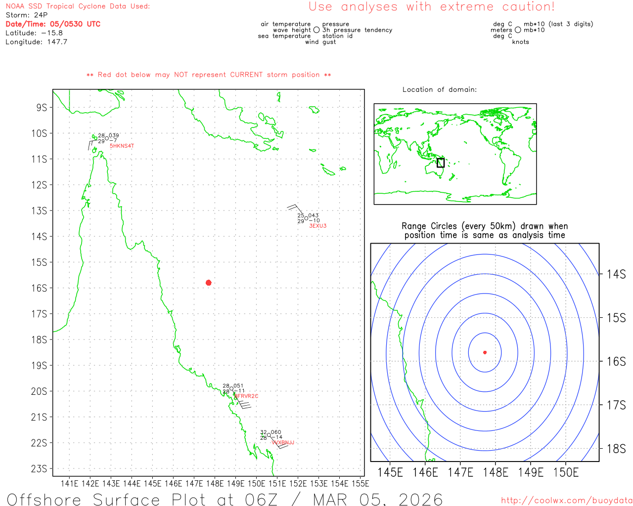
Task: Click the 'Location of domain:' label
Action: (x=440, y=89)
